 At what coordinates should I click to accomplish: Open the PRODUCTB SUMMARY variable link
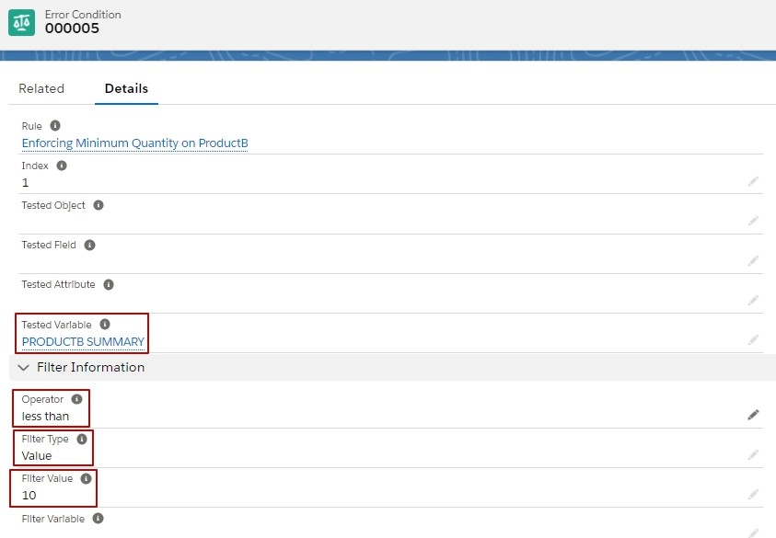[x=83, y=342]
